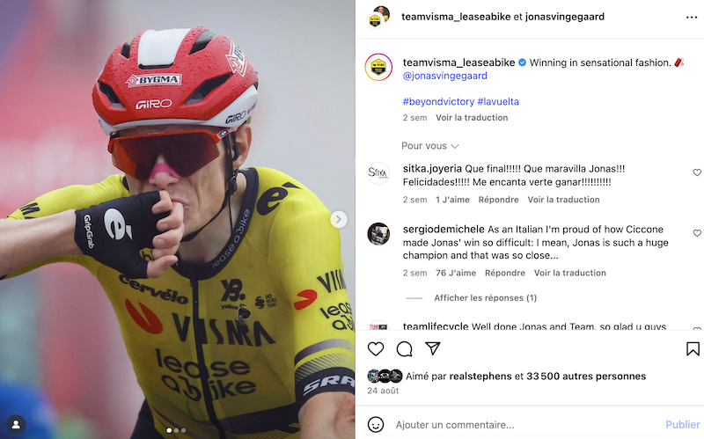Expand the Pour vous comment sorting
Screen dimensions: 704x439
(x=430, y=146)
